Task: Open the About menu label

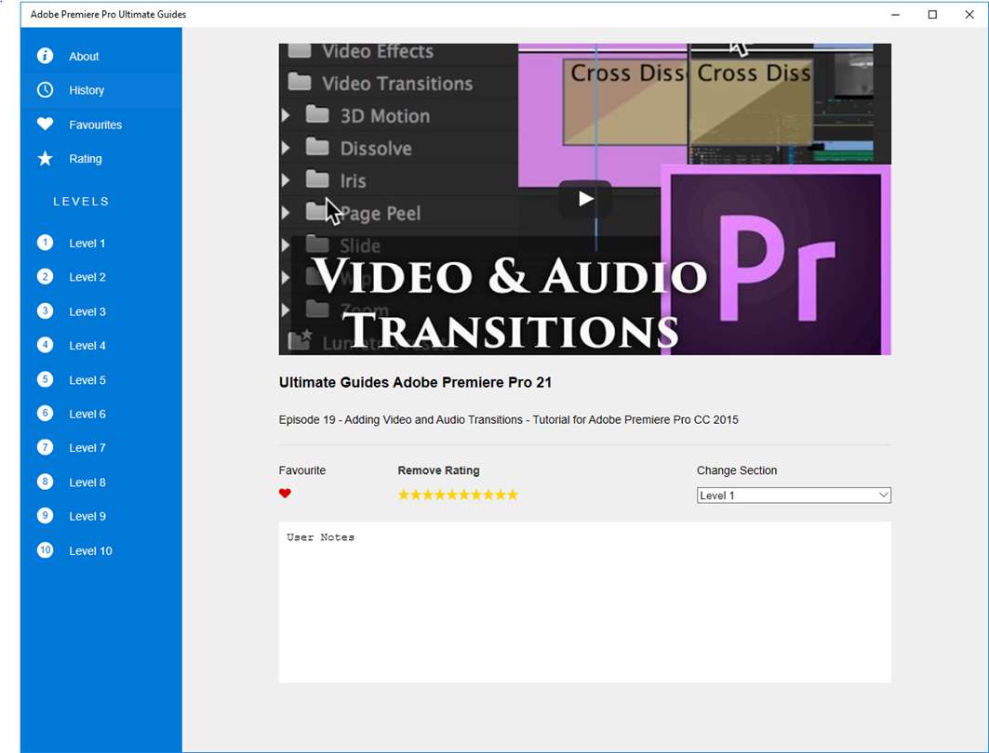Action: [84, 57]
